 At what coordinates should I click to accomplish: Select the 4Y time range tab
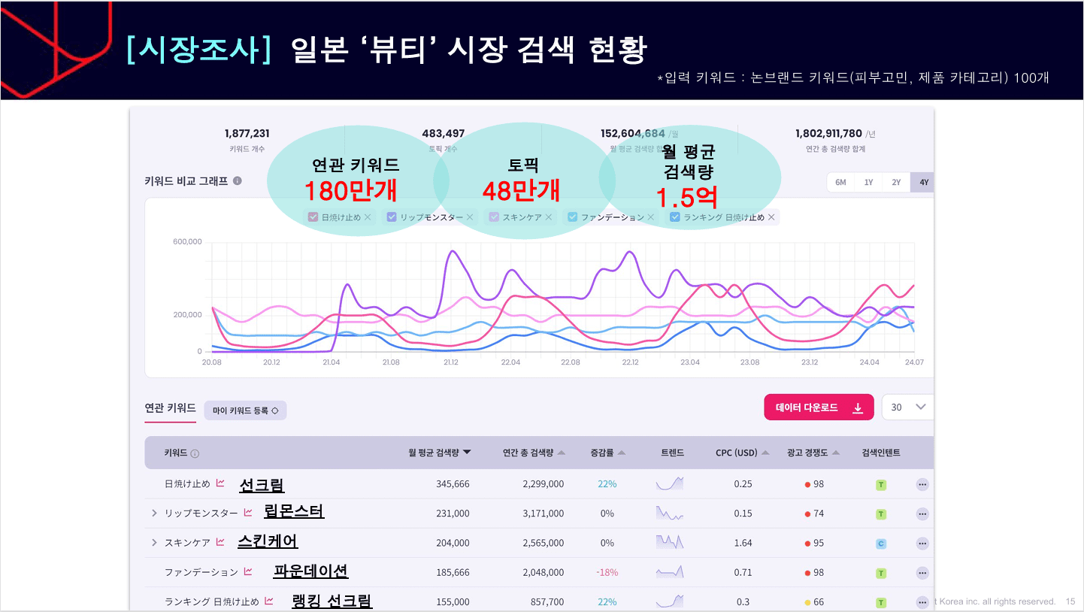pyautogui.click(x=922, y=182)
